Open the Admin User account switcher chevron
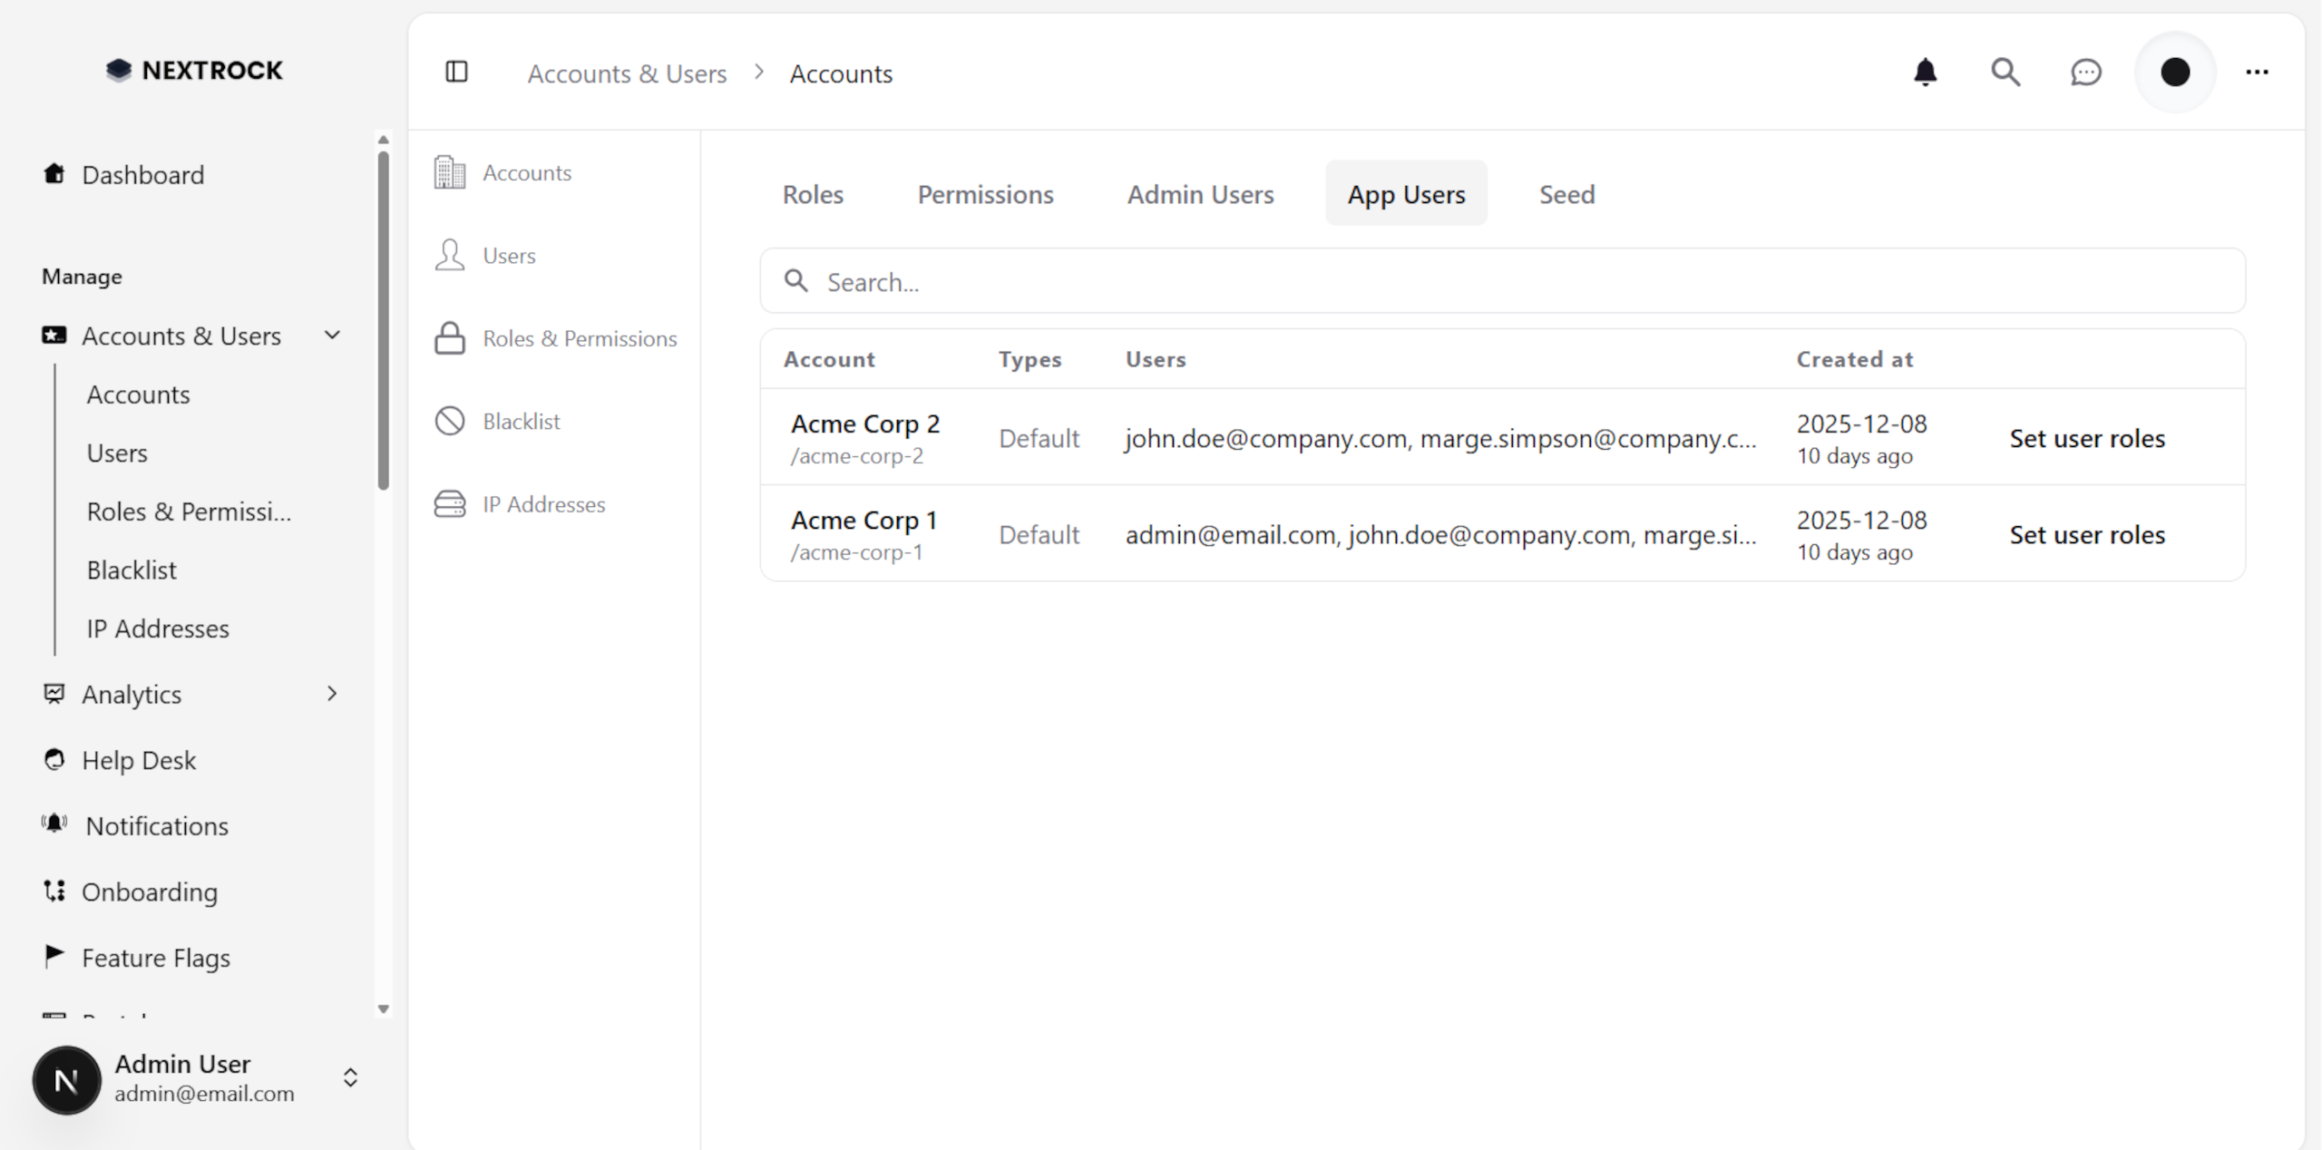The image size is (2322, 1150). [x=350, y=1078]
